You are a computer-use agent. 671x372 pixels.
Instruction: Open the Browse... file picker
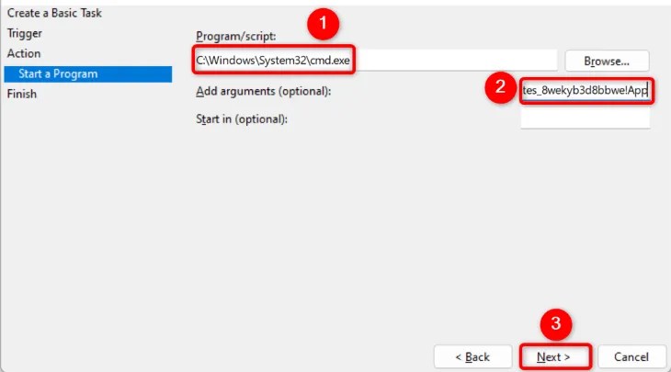607,62
